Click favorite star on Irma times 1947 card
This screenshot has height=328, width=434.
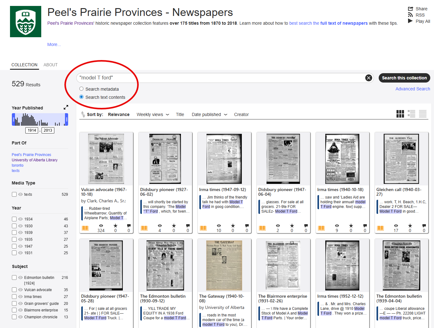(233, 225)
